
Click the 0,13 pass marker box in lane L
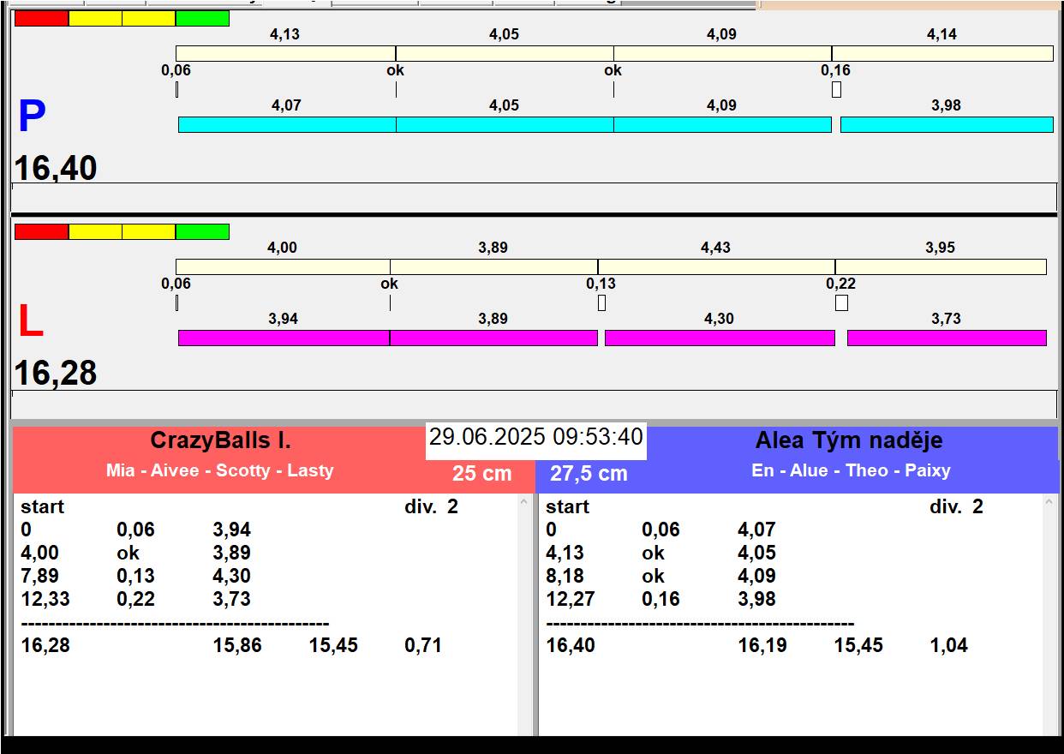click(601, 302)
